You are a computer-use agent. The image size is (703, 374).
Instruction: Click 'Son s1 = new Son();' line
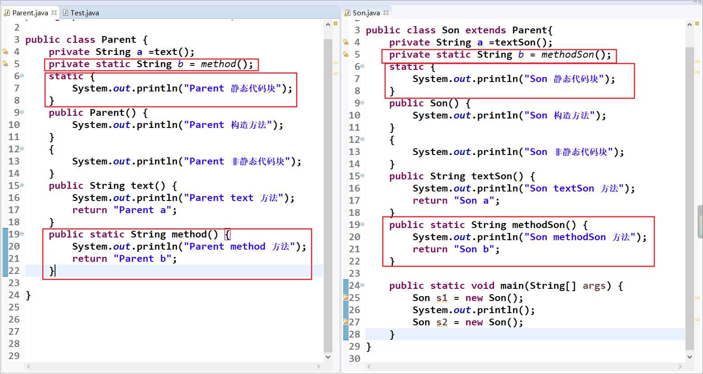468,298
